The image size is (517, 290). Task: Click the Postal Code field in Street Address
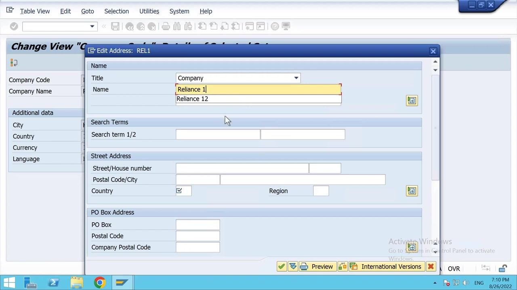(198, 180)
